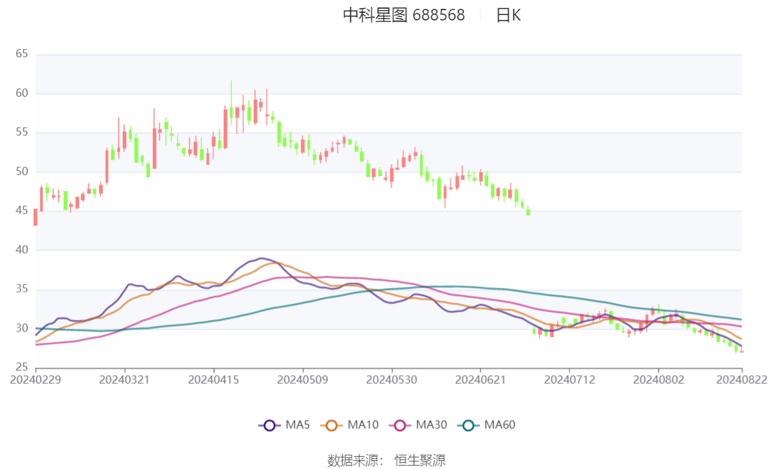Toggle the MA10 legend marker
Viewport: 773px width, 469px height.
(331, 425)
